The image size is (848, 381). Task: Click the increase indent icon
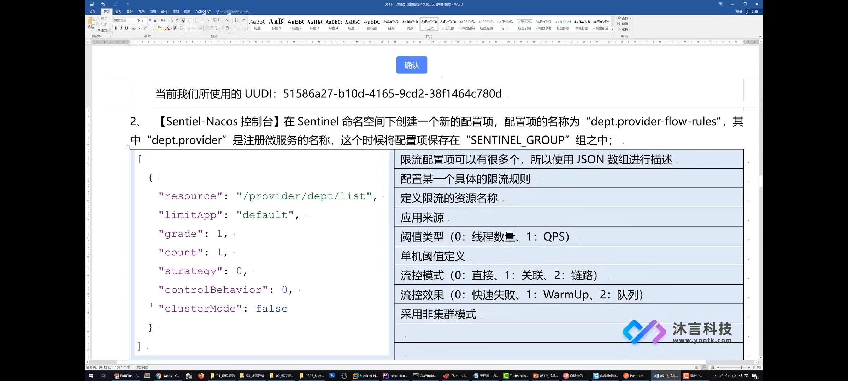click(x=219, y=20)
